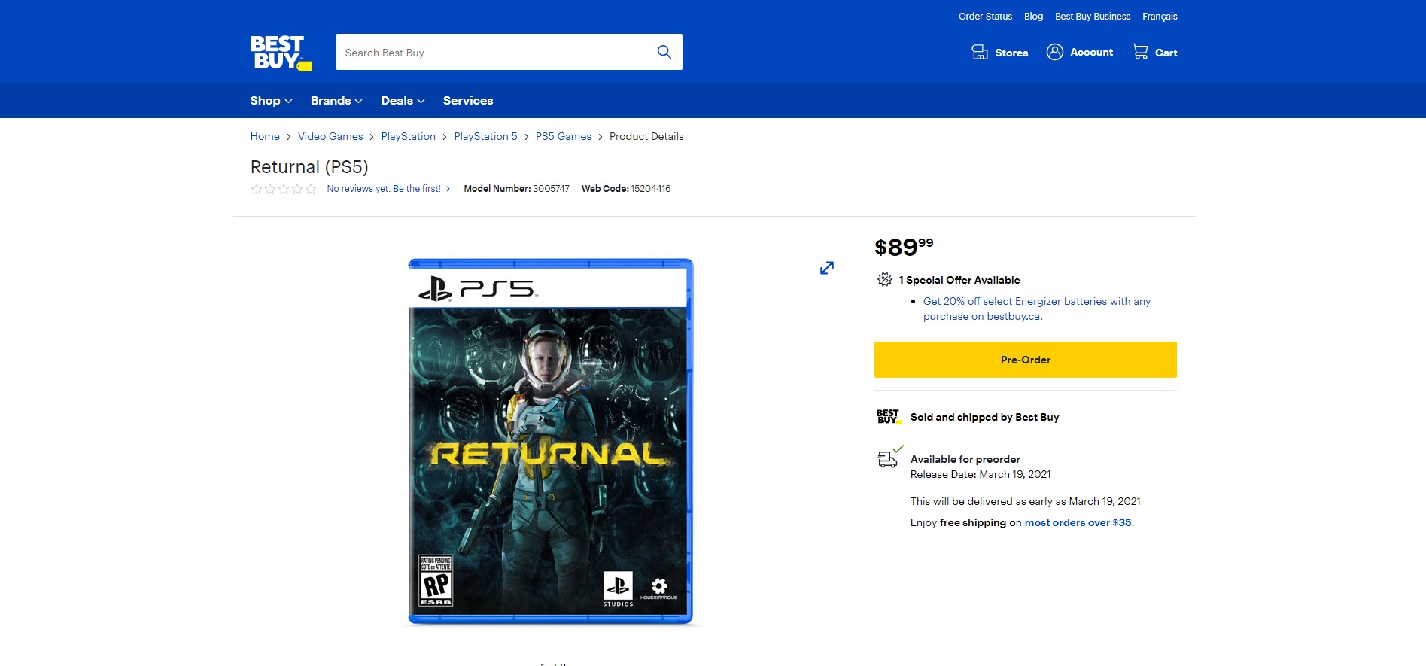Image resolution: width=1426 pixels, height=666 pixels.
Task: Click the Model Number 3005747 text
Action: point(516,189)
